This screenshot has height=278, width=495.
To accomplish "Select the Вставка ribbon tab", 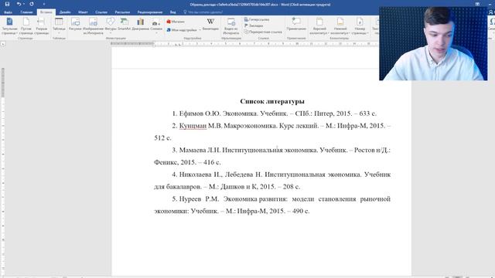I will [46, 12].
